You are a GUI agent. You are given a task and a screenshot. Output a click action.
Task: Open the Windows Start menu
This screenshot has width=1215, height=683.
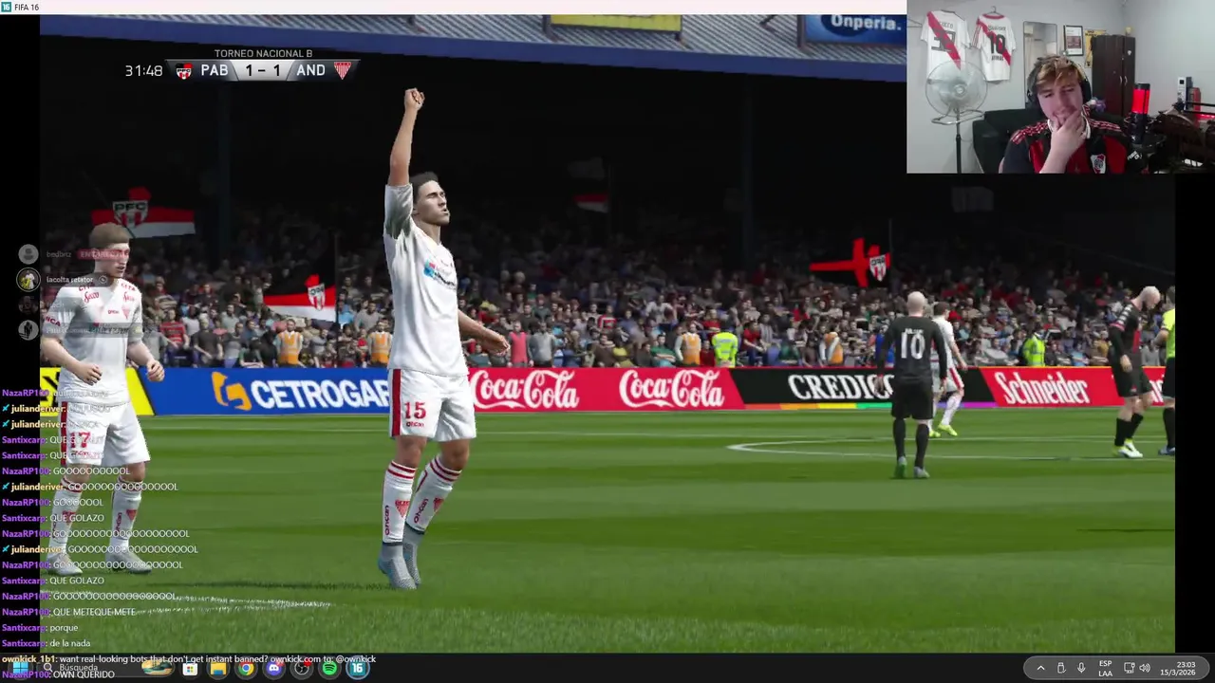(x=20, y=668)
